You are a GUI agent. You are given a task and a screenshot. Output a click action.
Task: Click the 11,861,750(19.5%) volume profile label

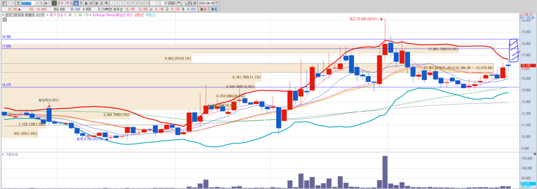443,49
